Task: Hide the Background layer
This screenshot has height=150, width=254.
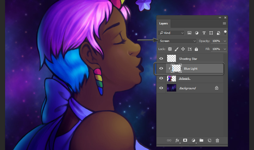Action: pos(161,88)
